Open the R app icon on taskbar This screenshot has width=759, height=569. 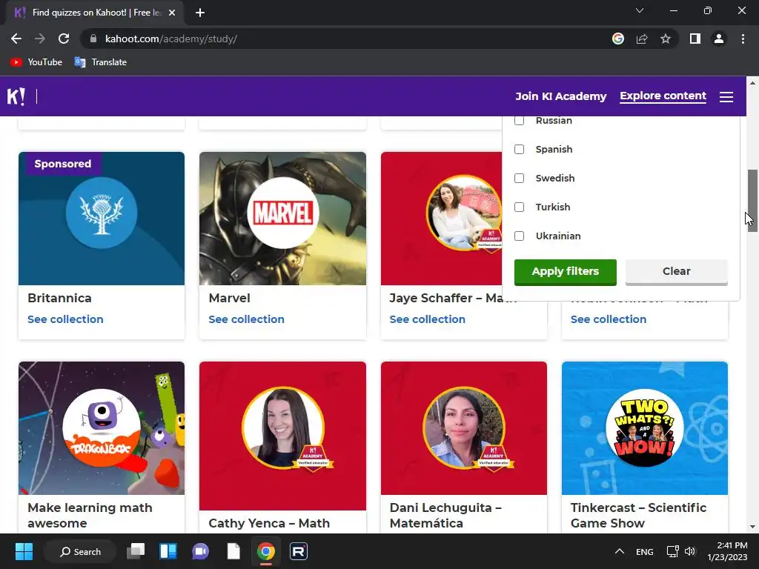point(299,551)
